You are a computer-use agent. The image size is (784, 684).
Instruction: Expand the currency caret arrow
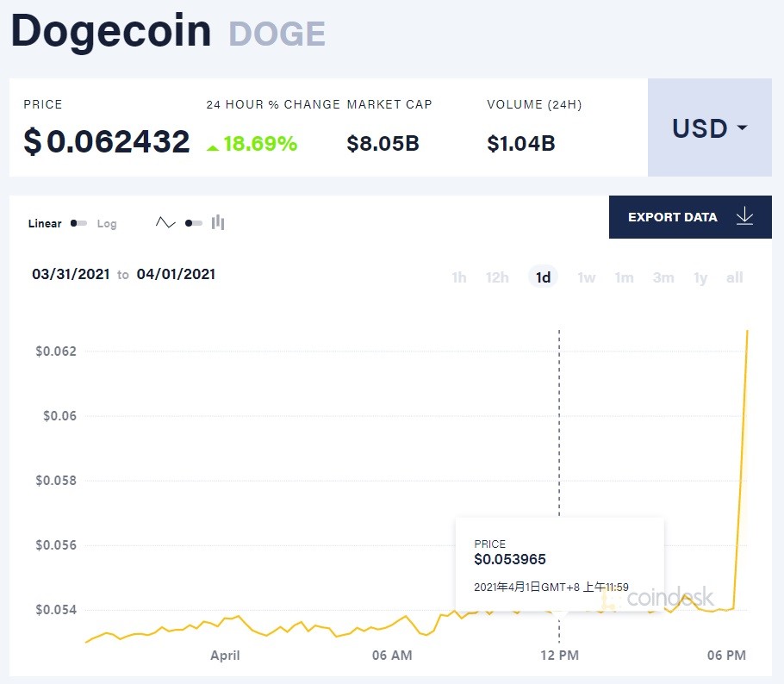coord(743,127)
